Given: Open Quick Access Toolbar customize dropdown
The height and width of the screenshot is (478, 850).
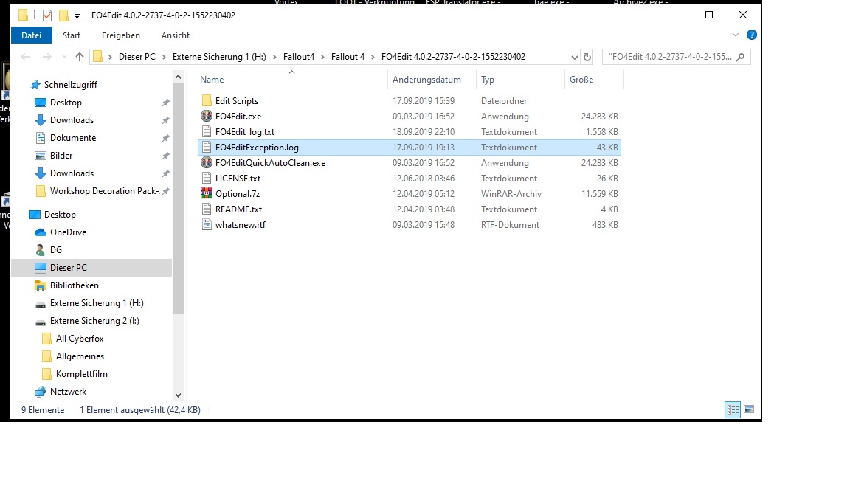Looking at the screenshot, I should point(77,15).
